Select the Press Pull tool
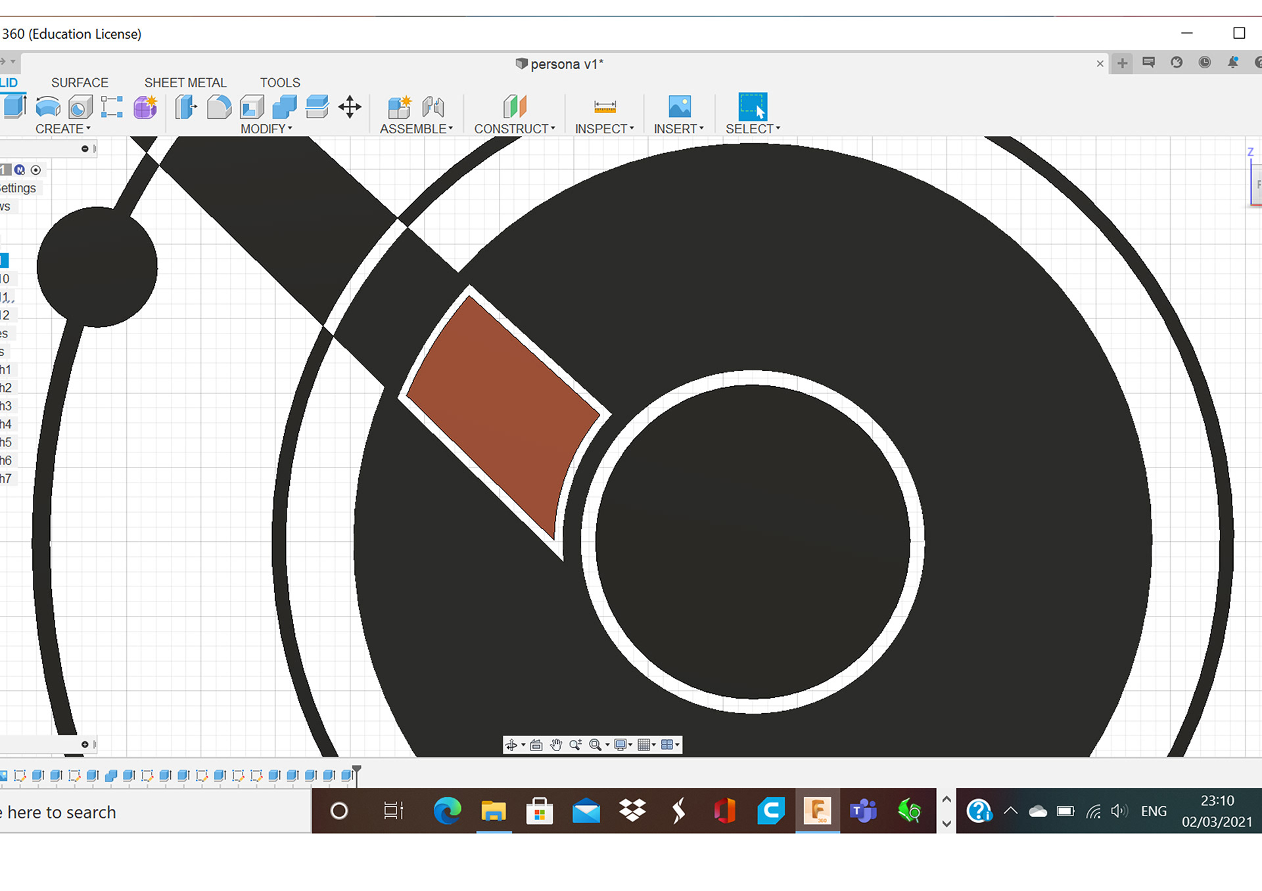This screenshot has height=891, width=1262. tap(186, 106)
